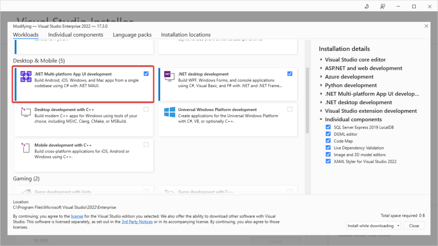
Task: Switch to the Workloads tab
Action: 26,35
